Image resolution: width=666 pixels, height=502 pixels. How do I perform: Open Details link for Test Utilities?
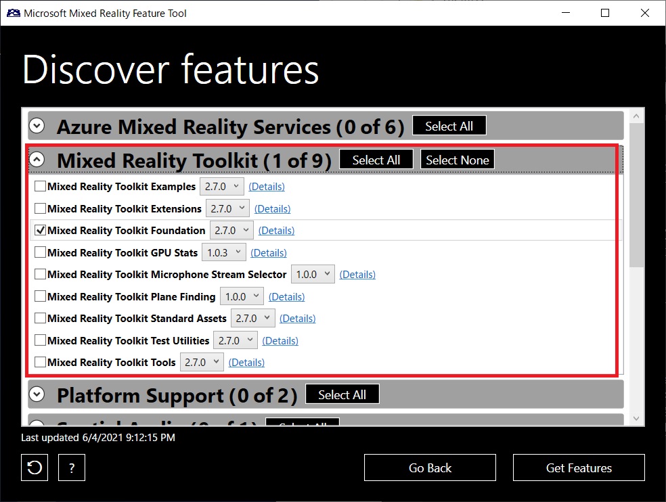(x=280, y=340)
